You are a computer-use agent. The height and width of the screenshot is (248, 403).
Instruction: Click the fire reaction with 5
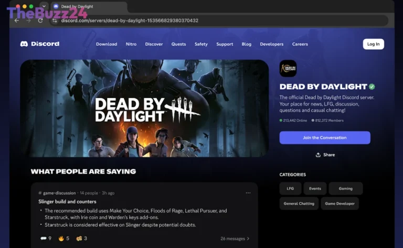coord(63,239)
